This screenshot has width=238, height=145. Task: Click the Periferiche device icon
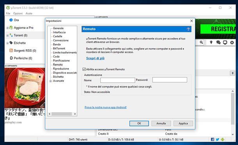click(11, 58)
